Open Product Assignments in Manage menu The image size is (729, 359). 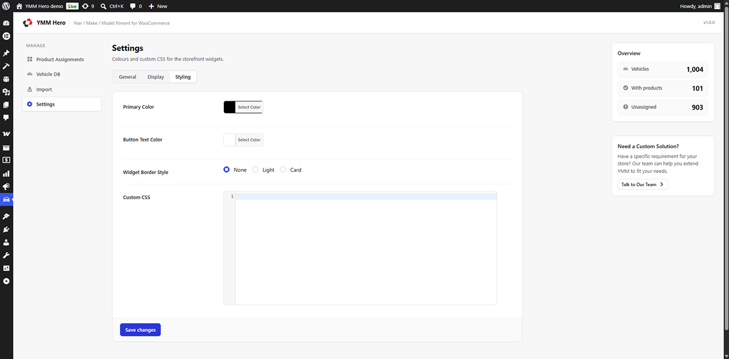pos(62,60)
